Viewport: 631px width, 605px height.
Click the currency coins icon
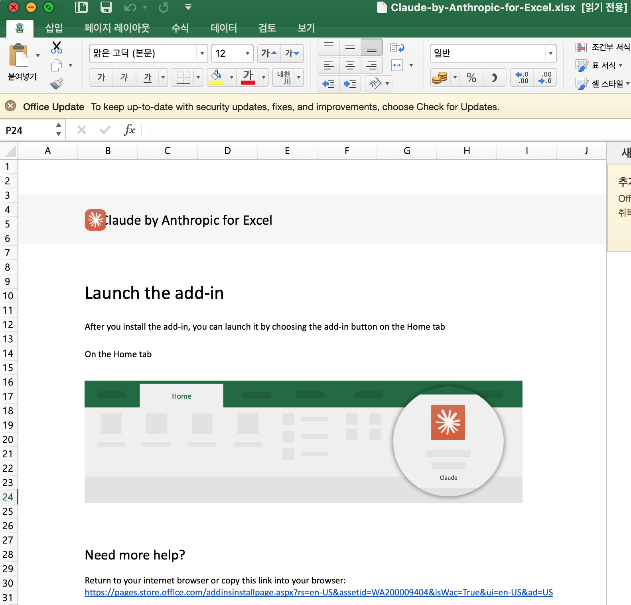pos(440,77)
